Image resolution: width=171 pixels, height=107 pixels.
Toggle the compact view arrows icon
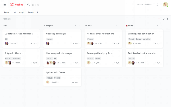(164, 19)
